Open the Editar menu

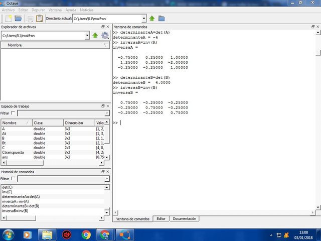pos(23,10)
